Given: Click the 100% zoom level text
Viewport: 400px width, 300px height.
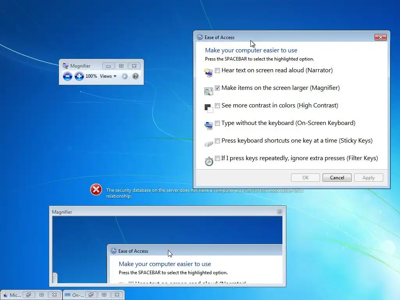Looking at the screenshot, I should click(91, 76).
